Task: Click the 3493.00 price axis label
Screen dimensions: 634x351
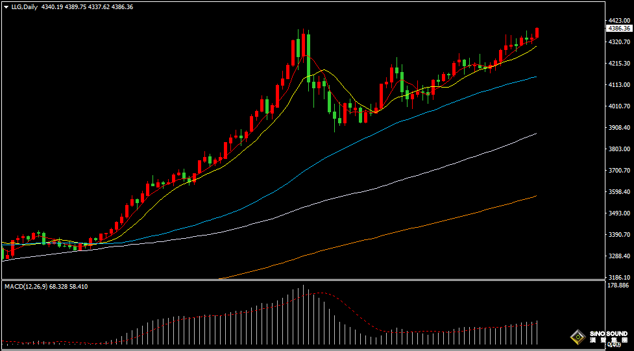Action: point(619,213)
